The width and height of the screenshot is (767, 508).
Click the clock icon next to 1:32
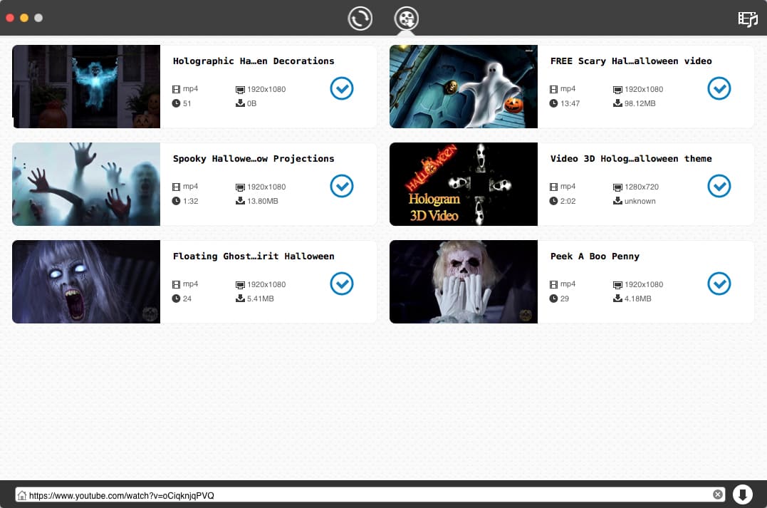(176, 201)
